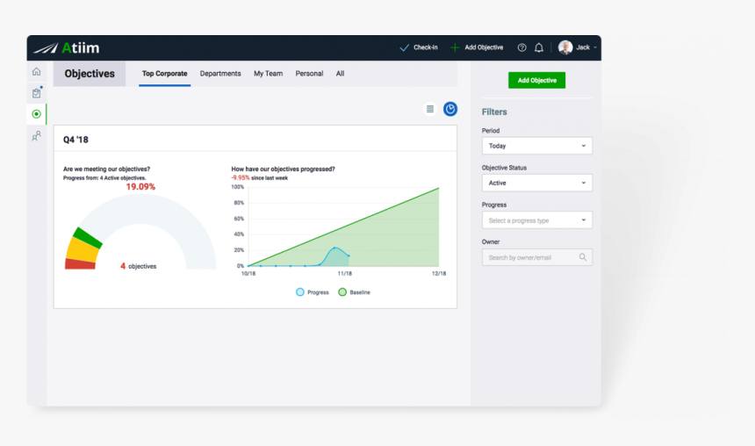Switch to the My Team tab
The width and height of the screenshot is (755, 446).
pyautogui.click(x=268, y=74)
